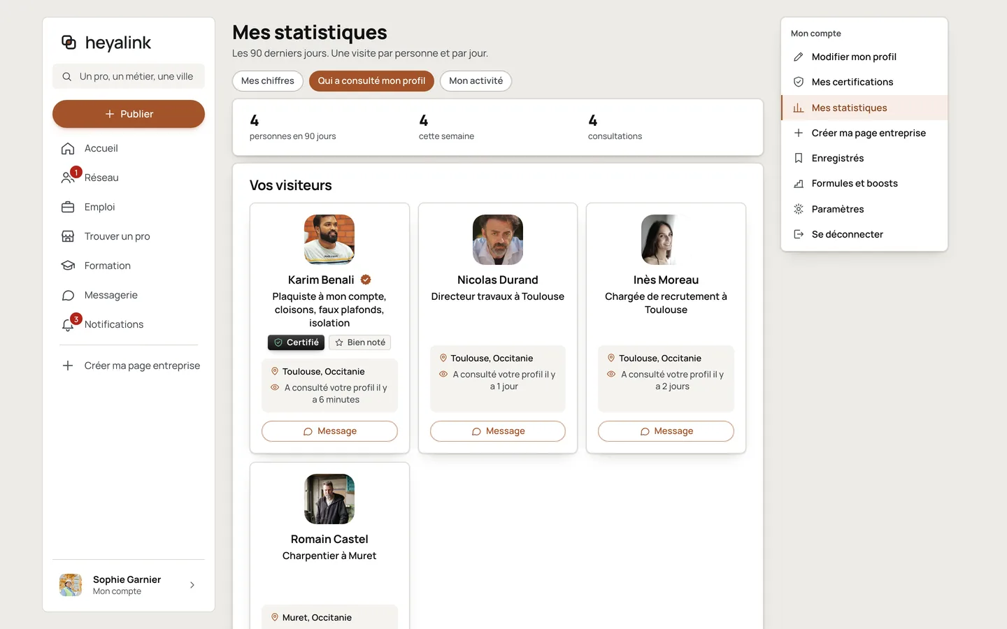Click Karim Benali's verified badge icon
The image size is (1007, 629).
click(x=366, y=280)
